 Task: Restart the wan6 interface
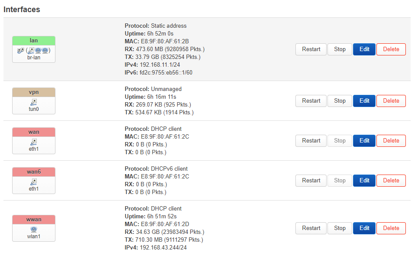pyautogui.click(x=311, y=181)
